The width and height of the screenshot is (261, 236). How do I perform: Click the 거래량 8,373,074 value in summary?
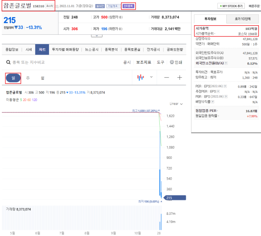tap(170, 17)
